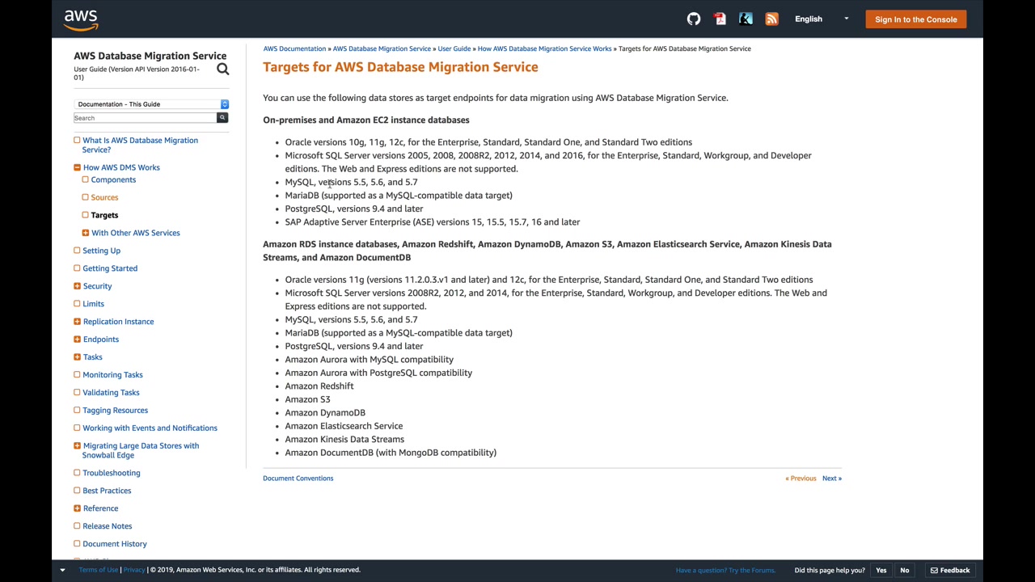Click the AWS logo

(x=81, y=19)
